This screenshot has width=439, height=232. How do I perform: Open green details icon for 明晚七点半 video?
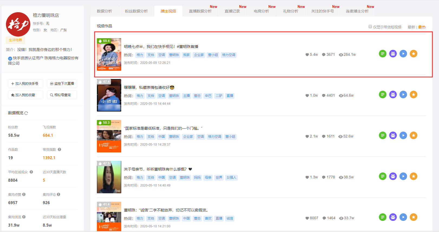pyautogui.click(x=382, y=54)
